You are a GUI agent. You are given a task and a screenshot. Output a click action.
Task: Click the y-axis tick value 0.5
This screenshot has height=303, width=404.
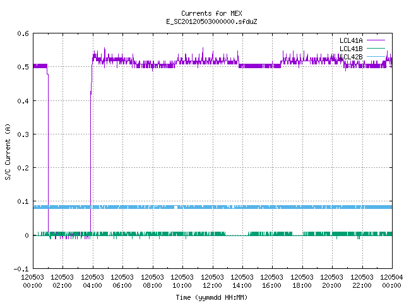[23, 67]
